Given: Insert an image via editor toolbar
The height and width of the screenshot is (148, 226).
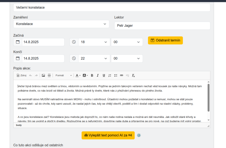Looking at the screenshot, I should pos(43,75).
